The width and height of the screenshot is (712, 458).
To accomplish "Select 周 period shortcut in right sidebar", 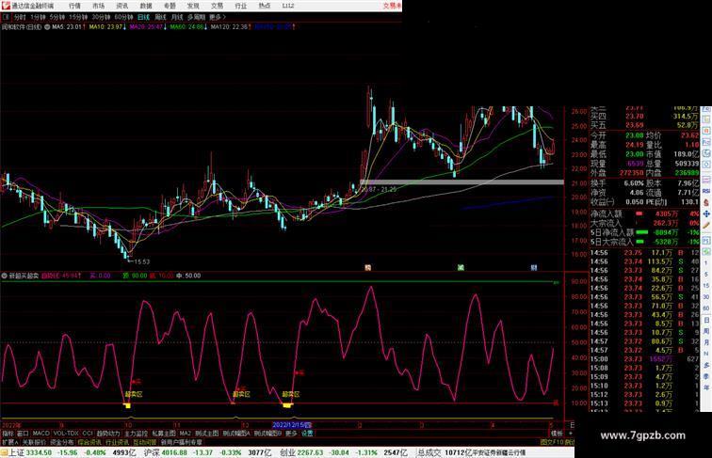I will pos(706,331).
